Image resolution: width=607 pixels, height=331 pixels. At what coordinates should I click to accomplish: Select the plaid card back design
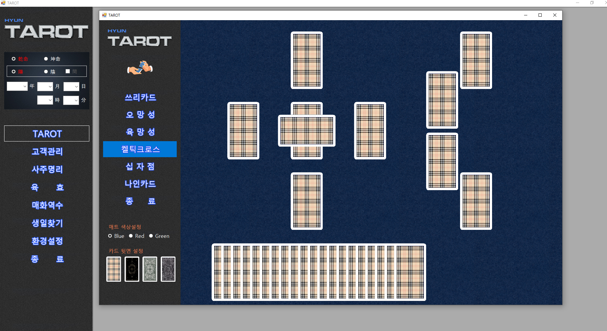click(x=114, y=269)
